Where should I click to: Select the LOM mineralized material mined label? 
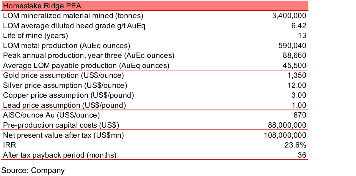73,16
